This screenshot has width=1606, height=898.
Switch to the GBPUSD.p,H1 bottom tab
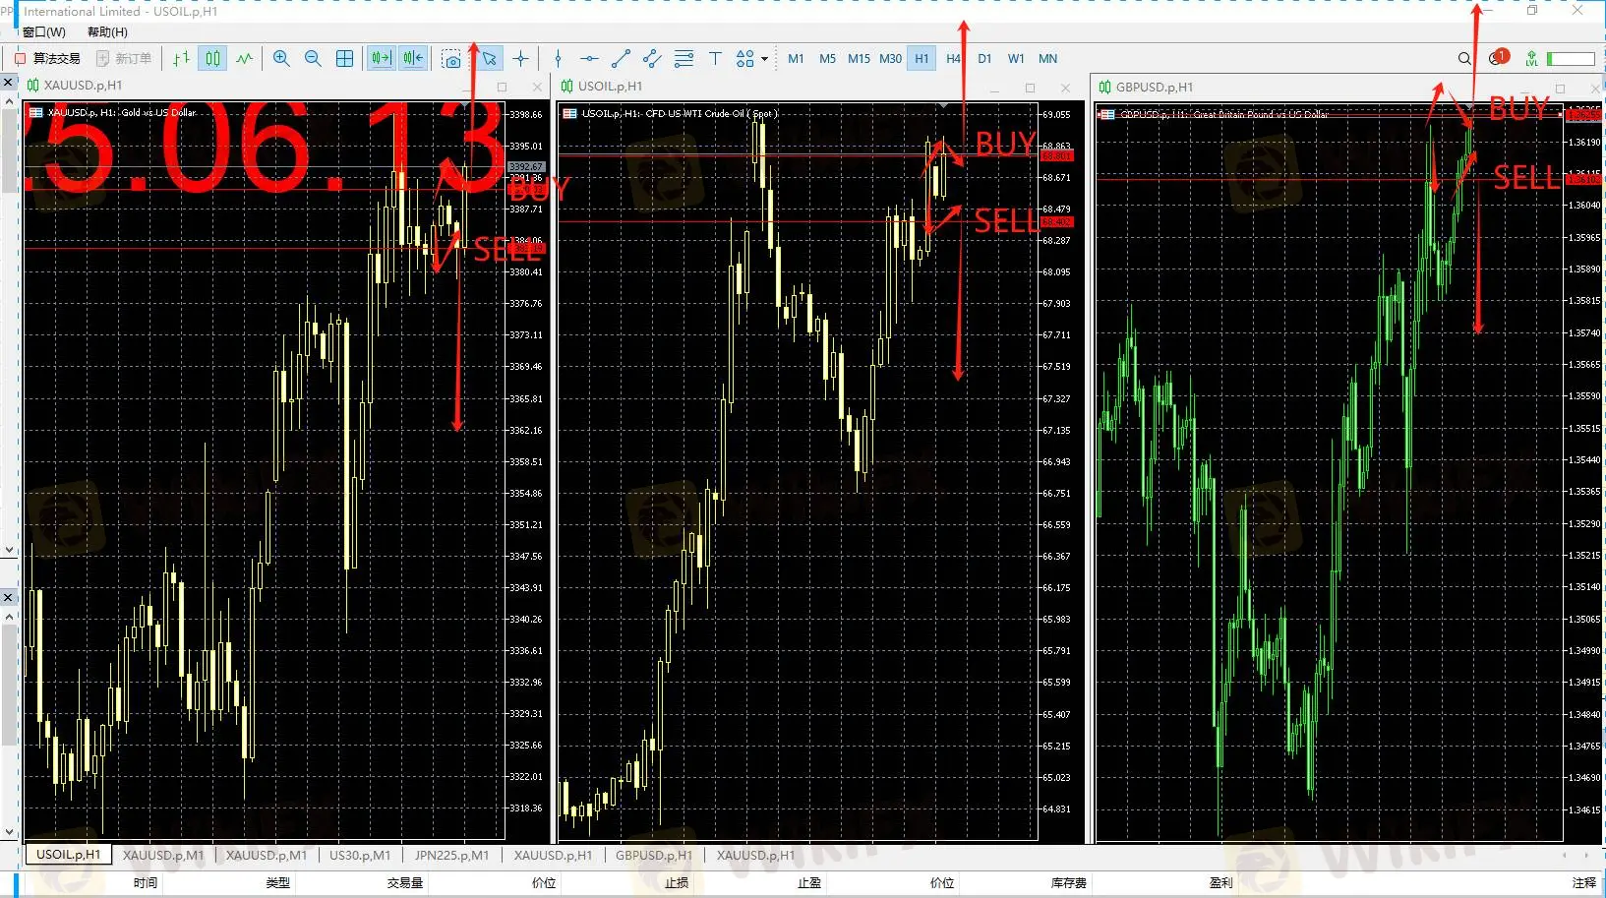[x=654, y=856]
